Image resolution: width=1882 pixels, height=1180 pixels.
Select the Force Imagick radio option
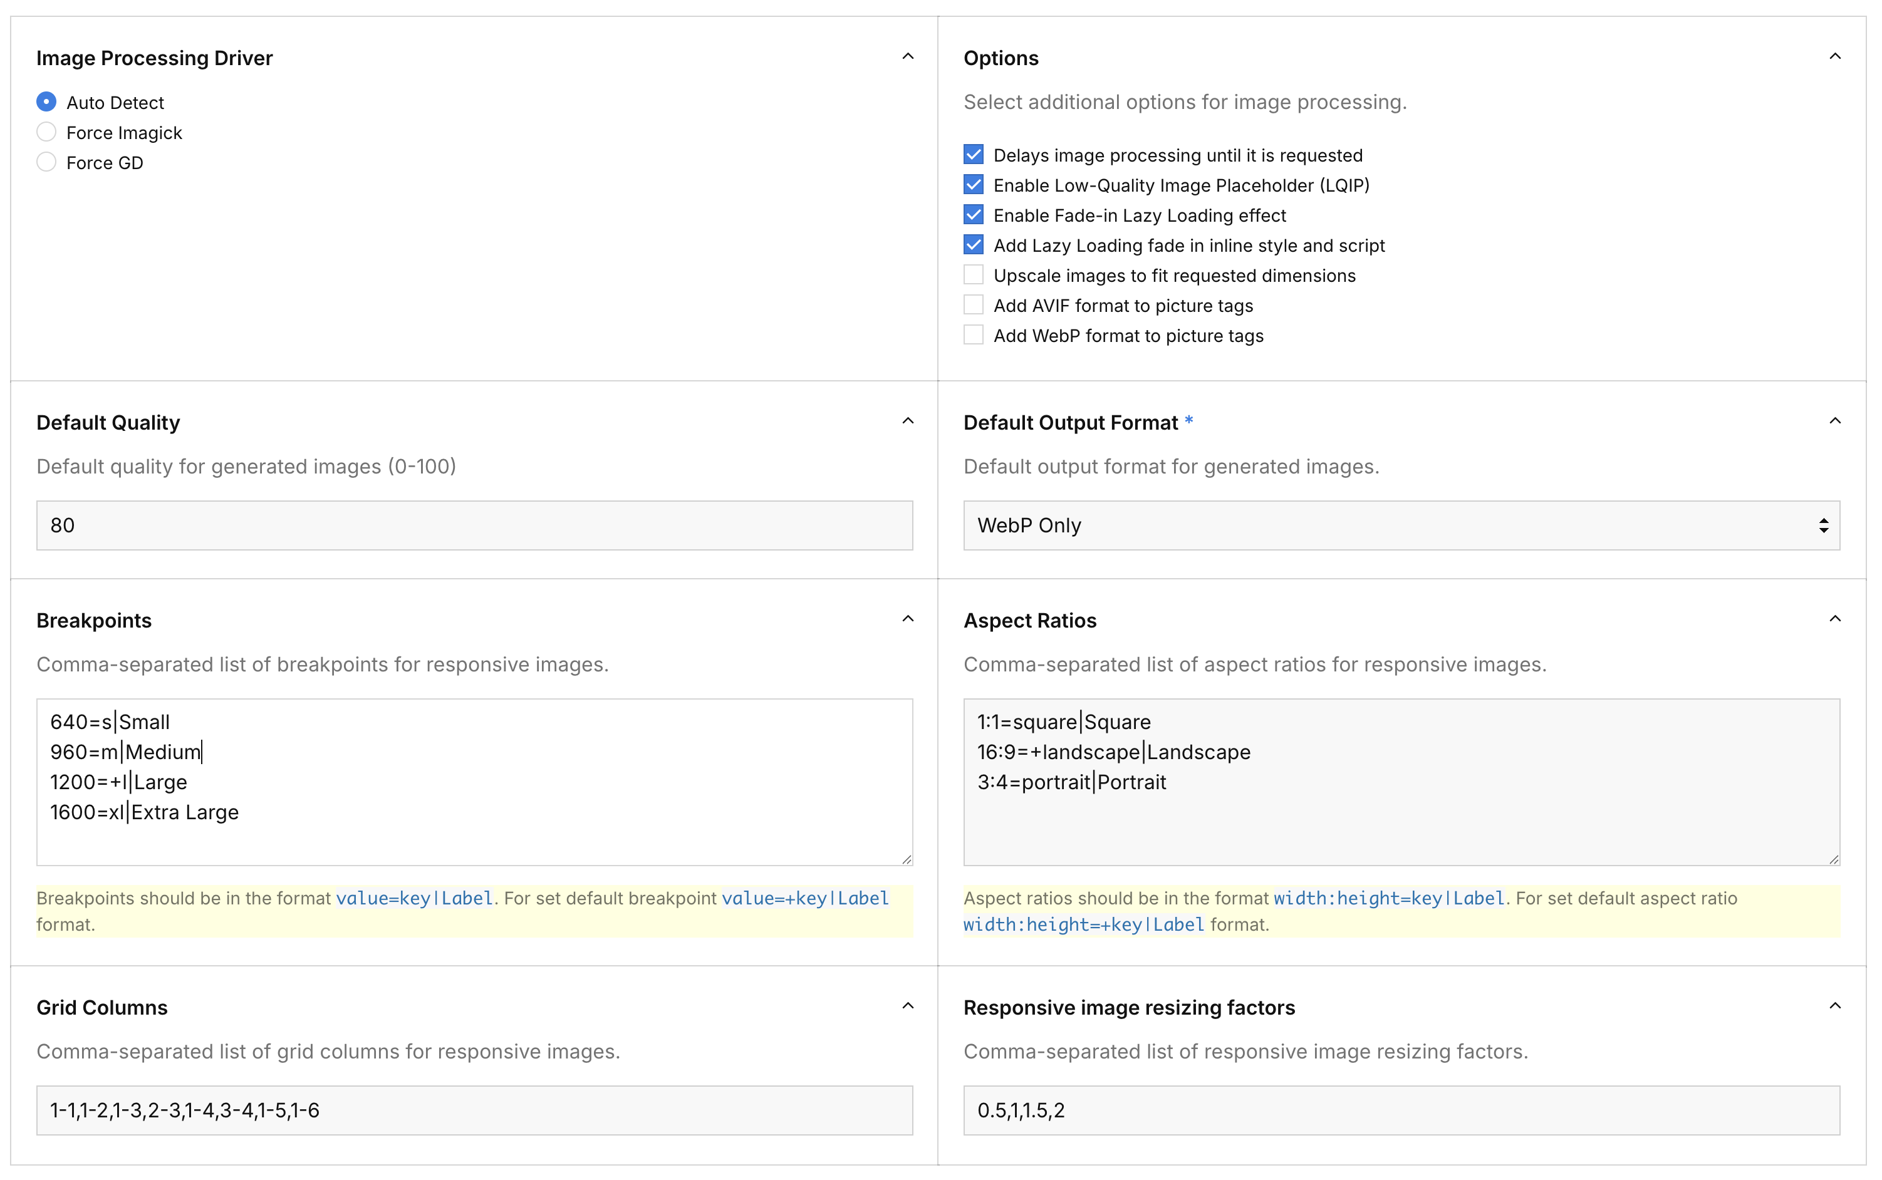pyautogui.click(x=47, y=132)
